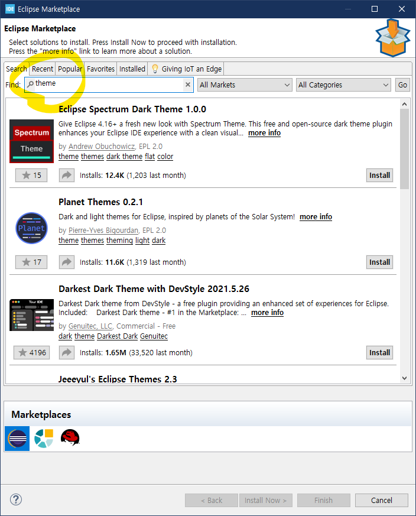This screenshot has height=516, width=416.
Task: Click the 'Genuitec' tag
Action: 154,336
